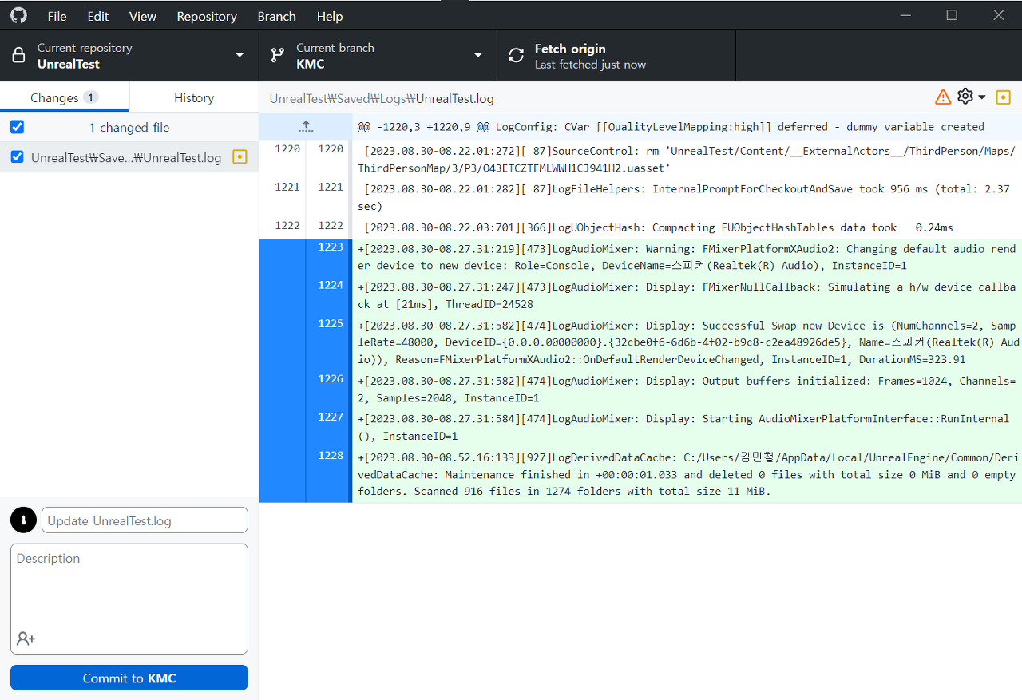Click the modified file badge in diff header
The image size is (1022, 700).
[x=1004, y=97]
